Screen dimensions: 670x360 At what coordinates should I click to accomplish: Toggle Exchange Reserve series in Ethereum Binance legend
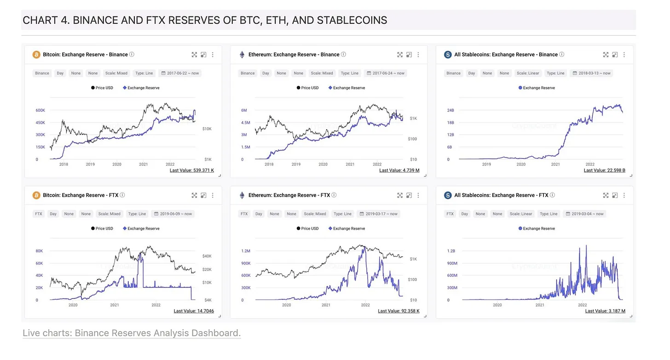[x=347, y=88]
